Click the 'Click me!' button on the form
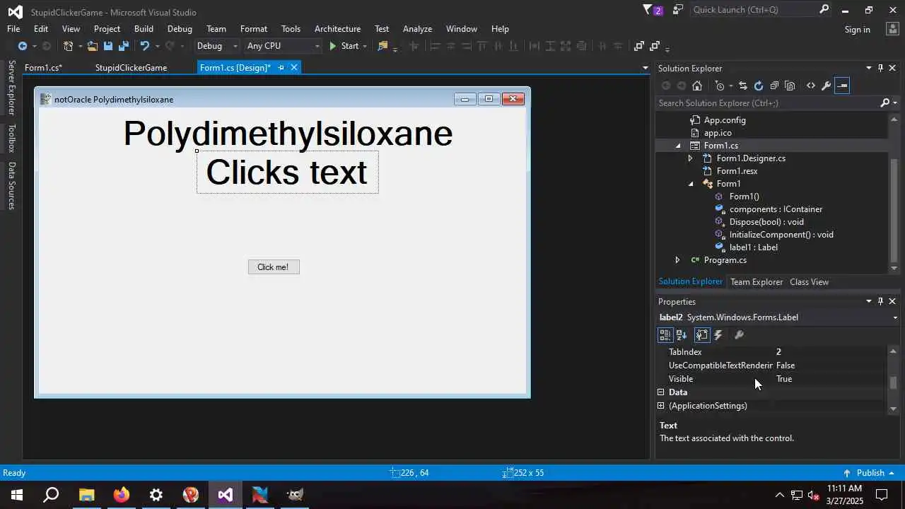The width and height of the screenshot is (905, 509). tap(274, 267)
